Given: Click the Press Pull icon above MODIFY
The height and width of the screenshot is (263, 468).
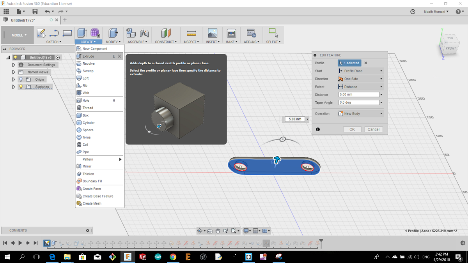Looking at the screenshot, I should (x=113, y=33).
